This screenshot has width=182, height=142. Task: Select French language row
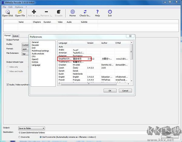94,80
